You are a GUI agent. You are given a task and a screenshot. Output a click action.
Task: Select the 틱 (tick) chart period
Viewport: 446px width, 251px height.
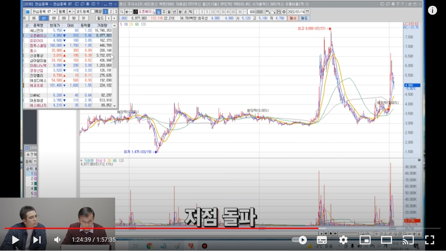click(x=190, y=12)
